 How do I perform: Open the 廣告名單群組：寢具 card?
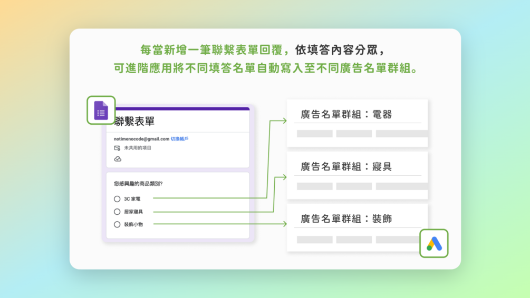357,175
